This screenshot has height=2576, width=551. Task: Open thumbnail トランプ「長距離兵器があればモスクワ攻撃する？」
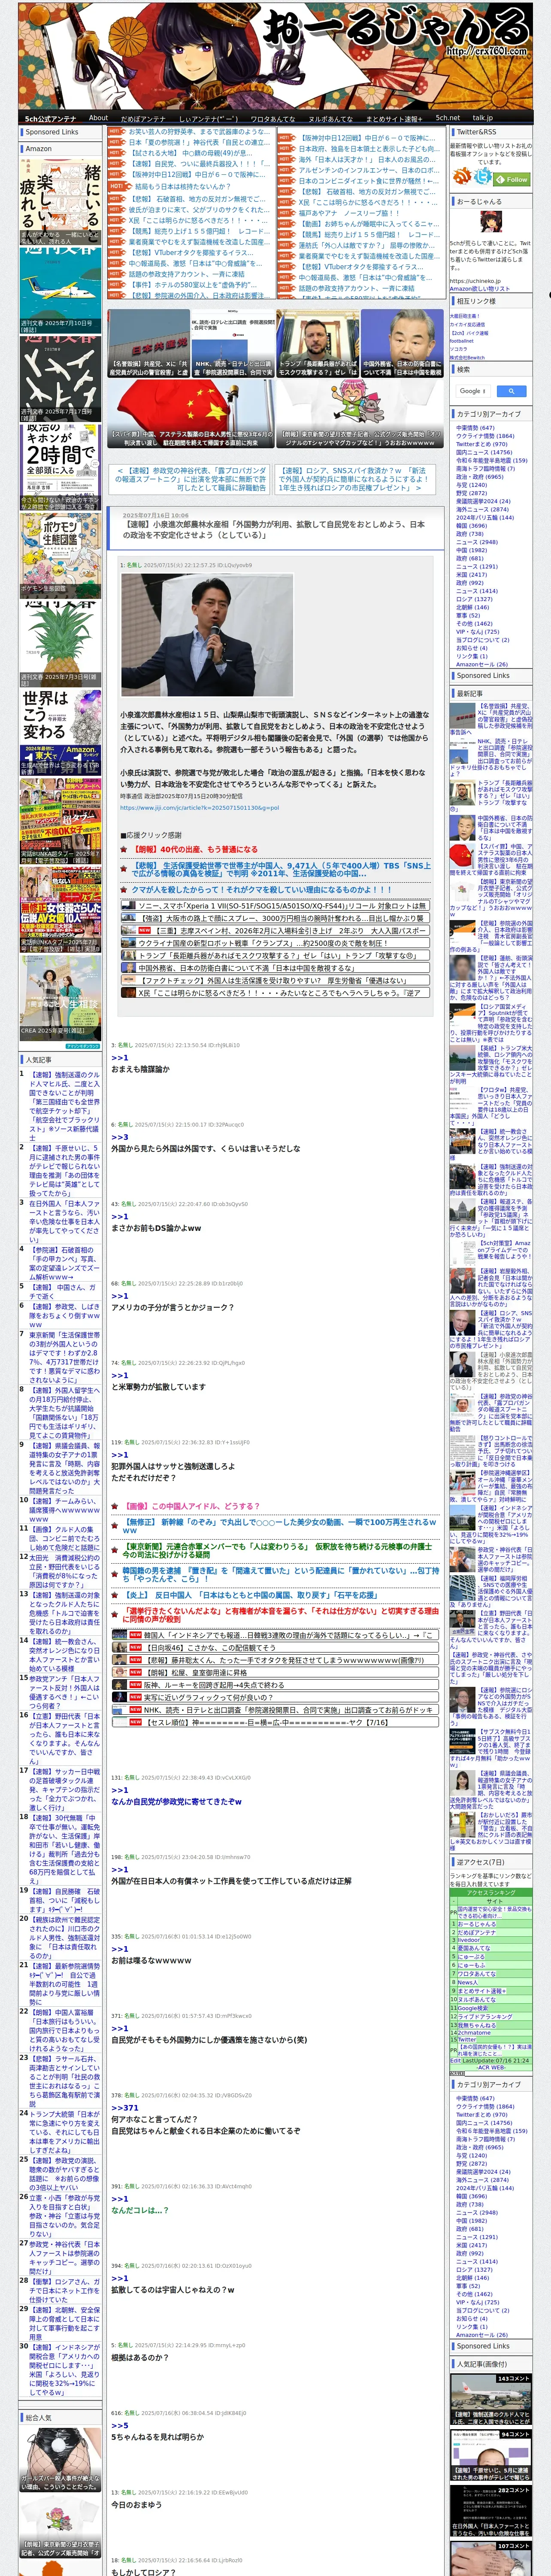[x=317, y=343]
